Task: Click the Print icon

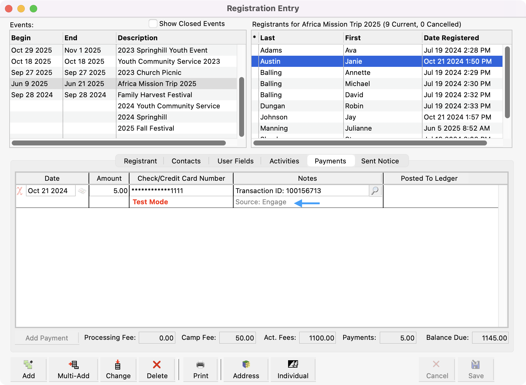Action: point(200,369)
